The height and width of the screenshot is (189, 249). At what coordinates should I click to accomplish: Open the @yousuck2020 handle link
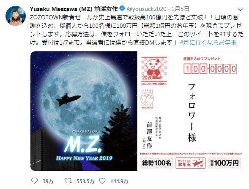[146, 9]
